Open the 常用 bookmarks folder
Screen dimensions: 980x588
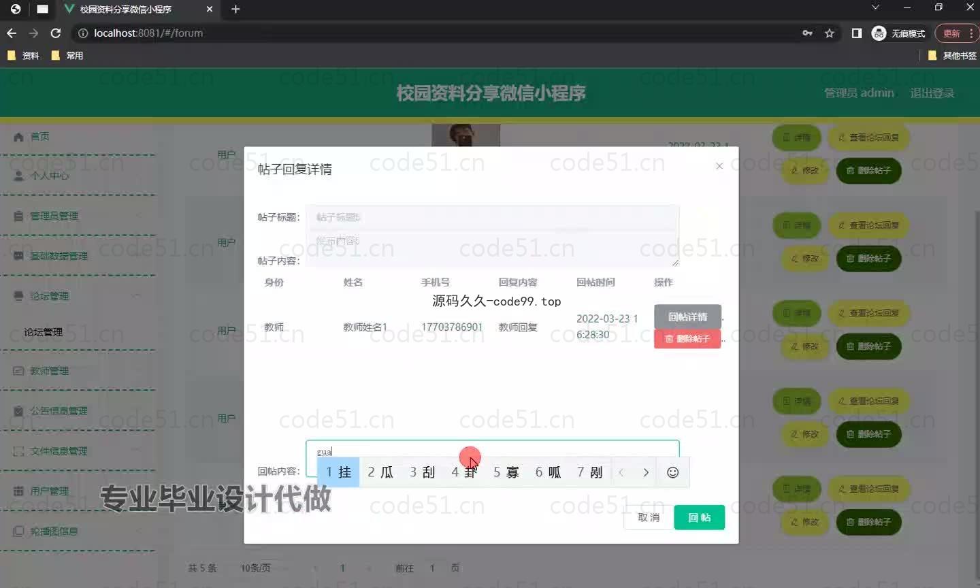point(67,56)
